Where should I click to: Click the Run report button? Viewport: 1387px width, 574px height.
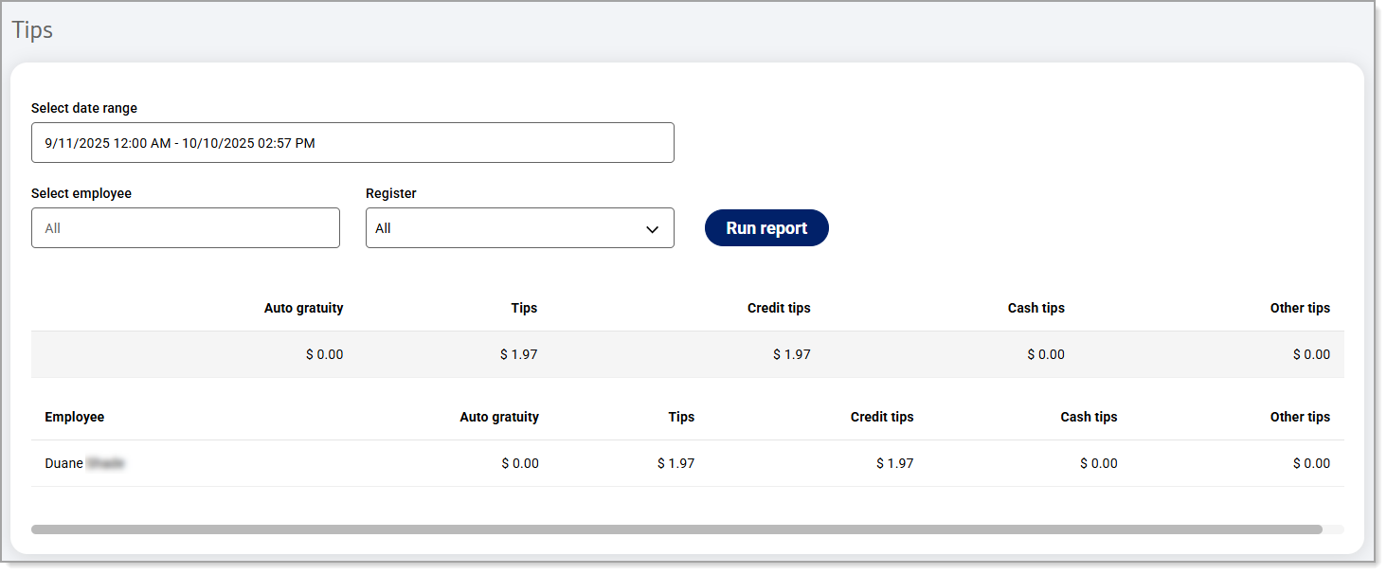tap(766, 228)
